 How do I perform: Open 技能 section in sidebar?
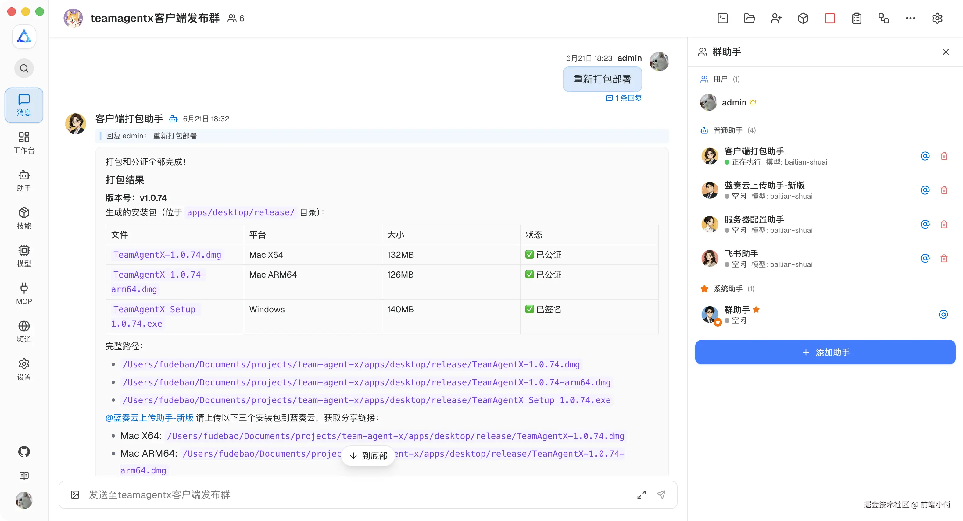coord(24,218)
